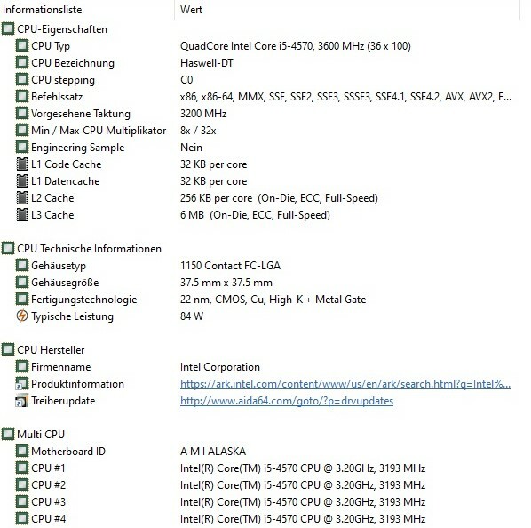This screenshot has width=531, height=528.
Task: Click the icon beside Motherboard ID
Action: [x=22, y=451]
